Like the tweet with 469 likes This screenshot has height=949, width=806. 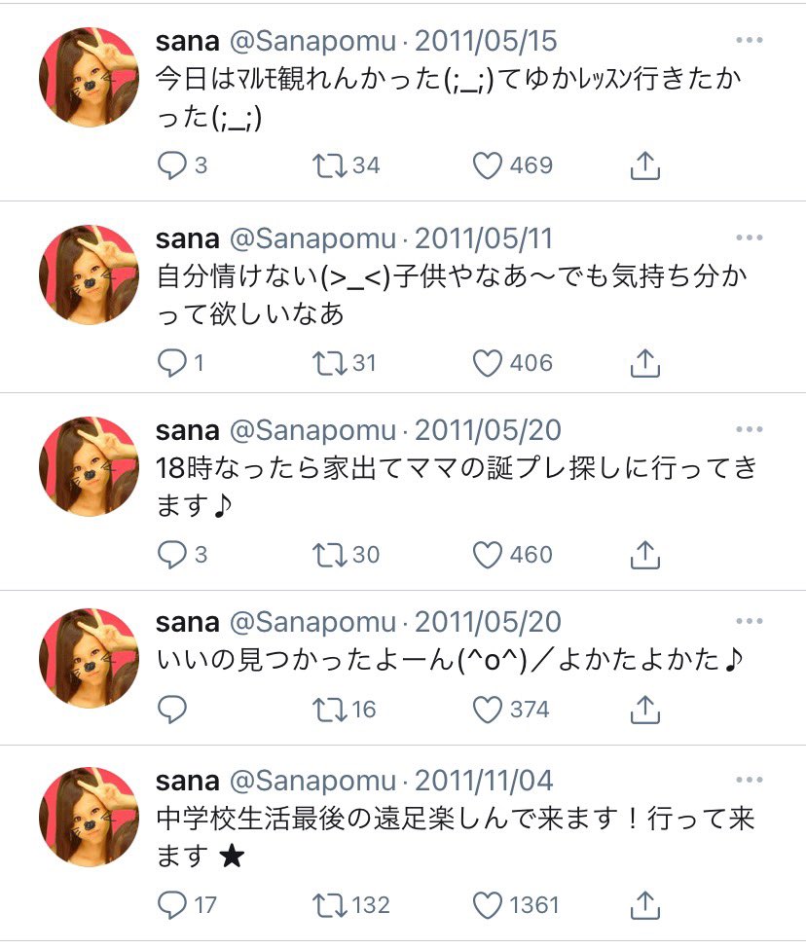coord(488,166)
